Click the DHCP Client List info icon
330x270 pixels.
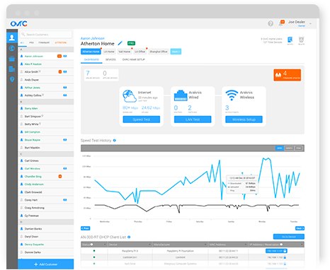(129, 237)
